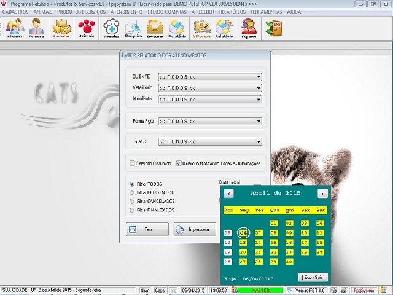Click the Caps indicator in status bar
The image size is (393, 295).
(160, 290)
